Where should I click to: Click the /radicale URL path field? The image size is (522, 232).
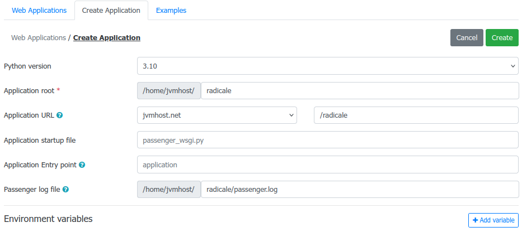click(x=416, y=115)
